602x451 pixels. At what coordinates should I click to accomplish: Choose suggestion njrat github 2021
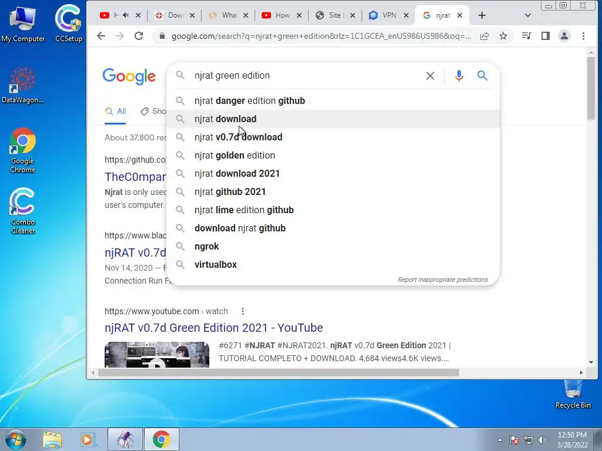(x=333, y=192)
